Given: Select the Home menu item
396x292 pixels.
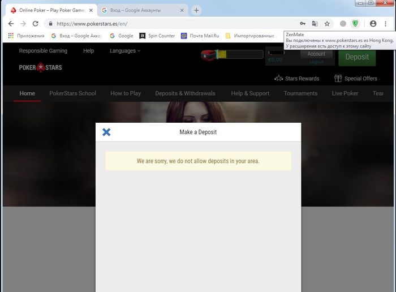Looking at the screenshot, I should click(x=27, y=93).
